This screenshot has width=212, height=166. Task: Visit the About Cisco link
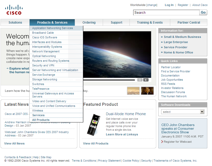(x=200, y=5)
